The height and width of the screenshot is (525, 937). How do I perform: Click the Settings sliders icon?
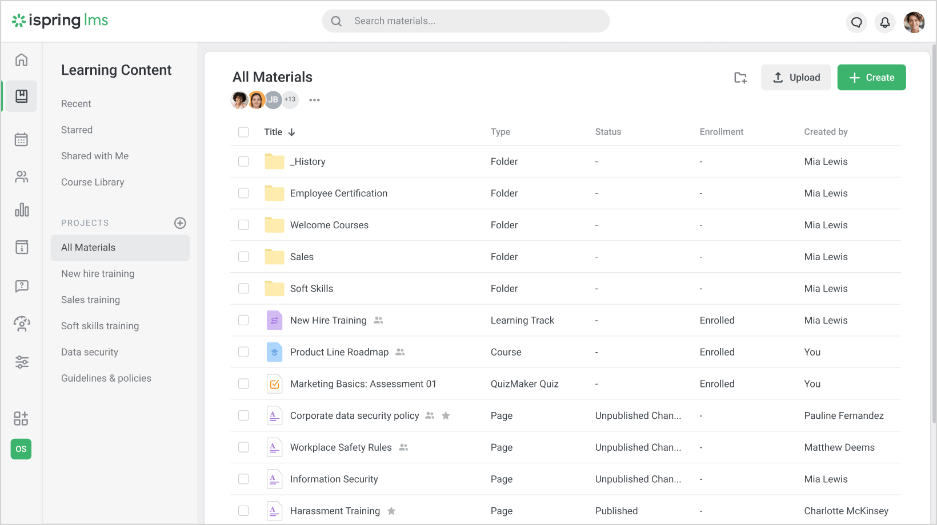(21, 362)
